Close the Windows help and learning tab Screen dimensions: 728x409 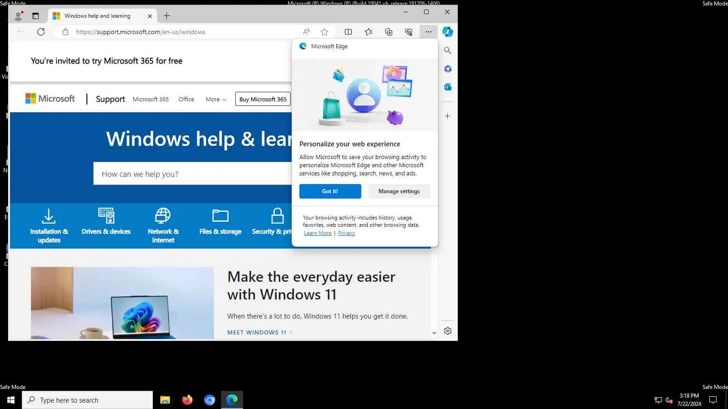pyautogui.click(x=150, y=16)
